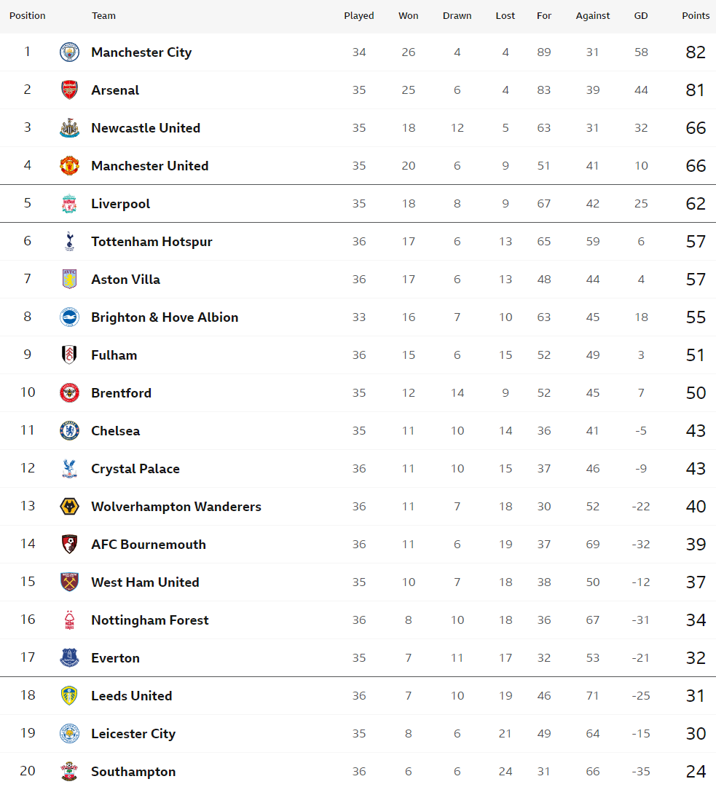Image resolution: width=716 pixels, height=787 pixels.
Task: Click the Tottenham Hotspur crest icon
Action: (69, 242)
